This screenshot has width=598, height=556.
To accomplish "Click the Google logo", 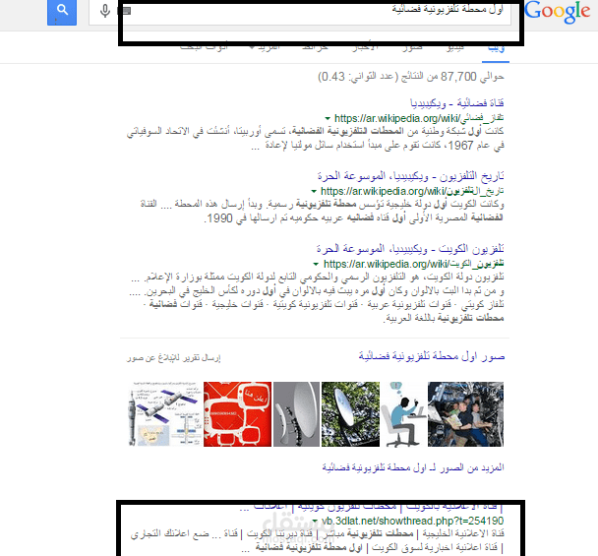I will (558, 12).
